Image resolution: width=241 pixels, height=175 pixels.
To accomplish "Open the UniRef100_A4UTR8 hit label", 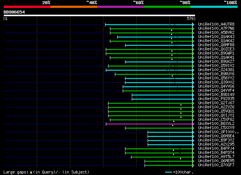I will [x=216, y=24].
